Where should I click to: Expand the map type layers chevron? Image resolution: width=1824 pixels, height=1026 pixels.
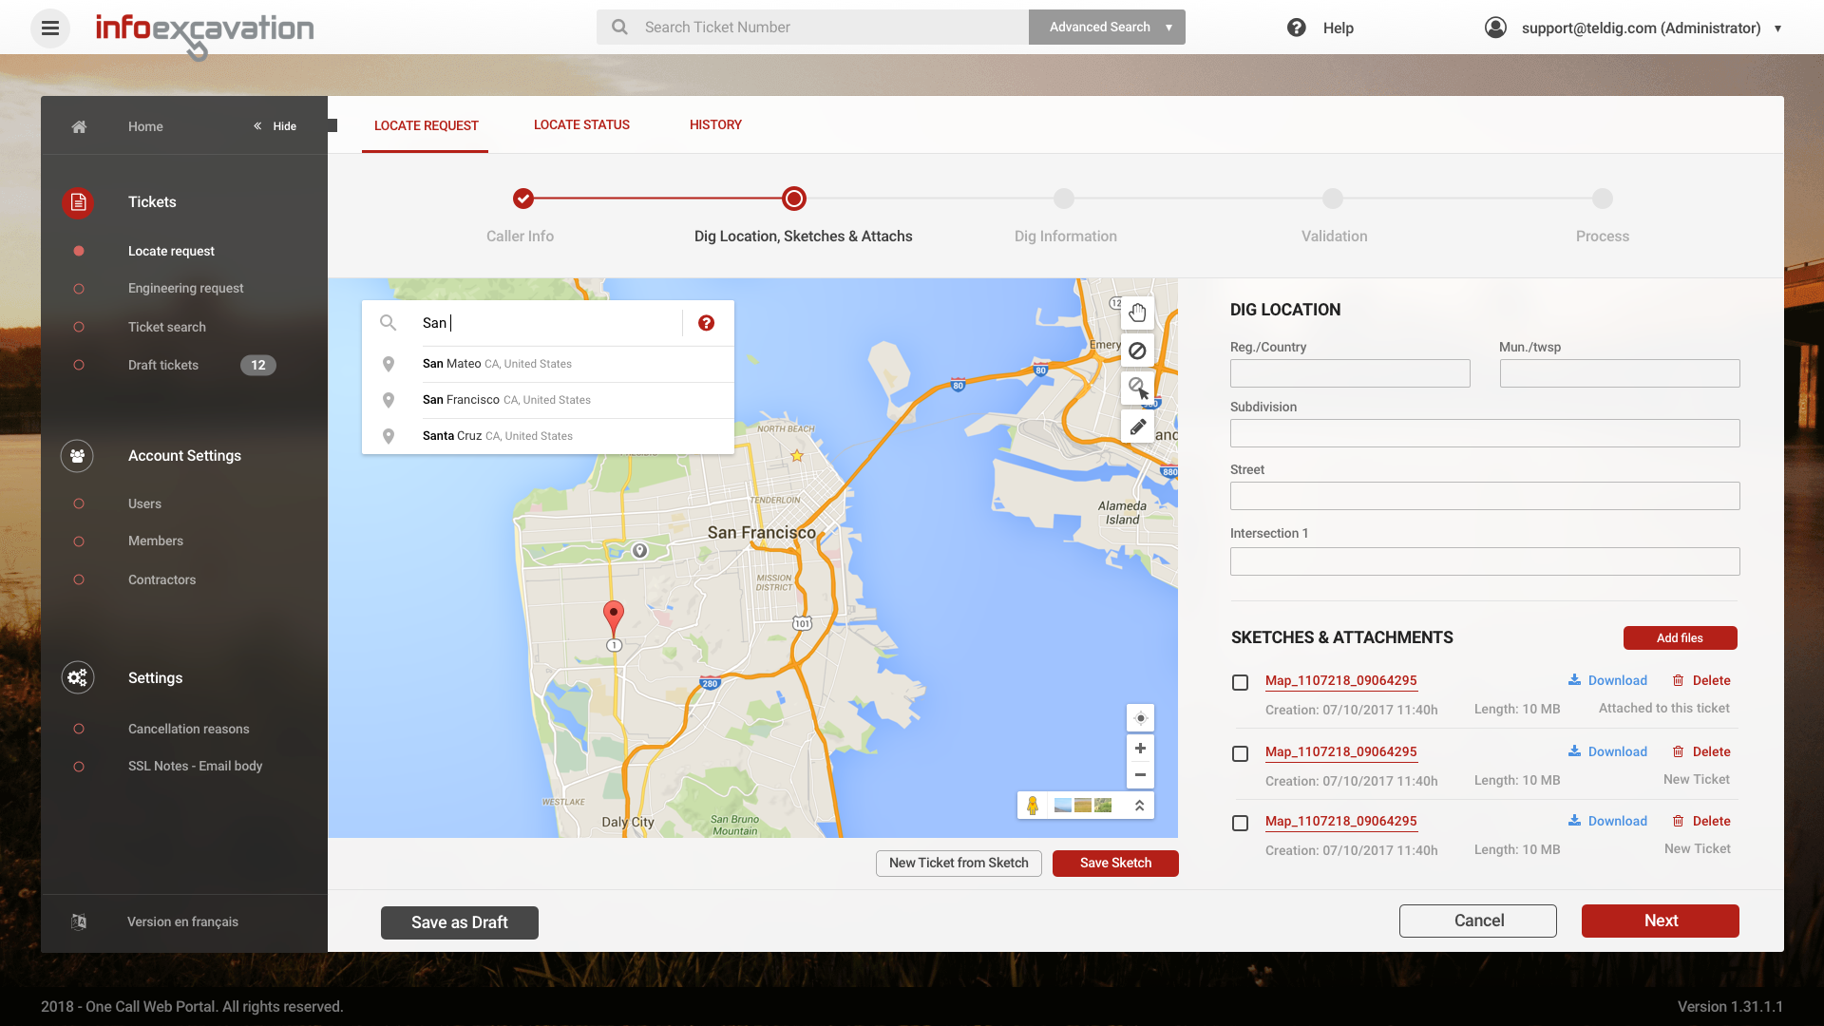pyautogui.click(x=1139, y=806)
